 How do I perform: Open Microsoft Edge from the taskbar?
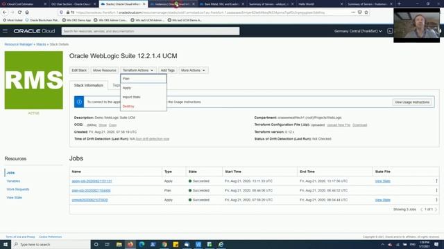click(x=142, y=244)
